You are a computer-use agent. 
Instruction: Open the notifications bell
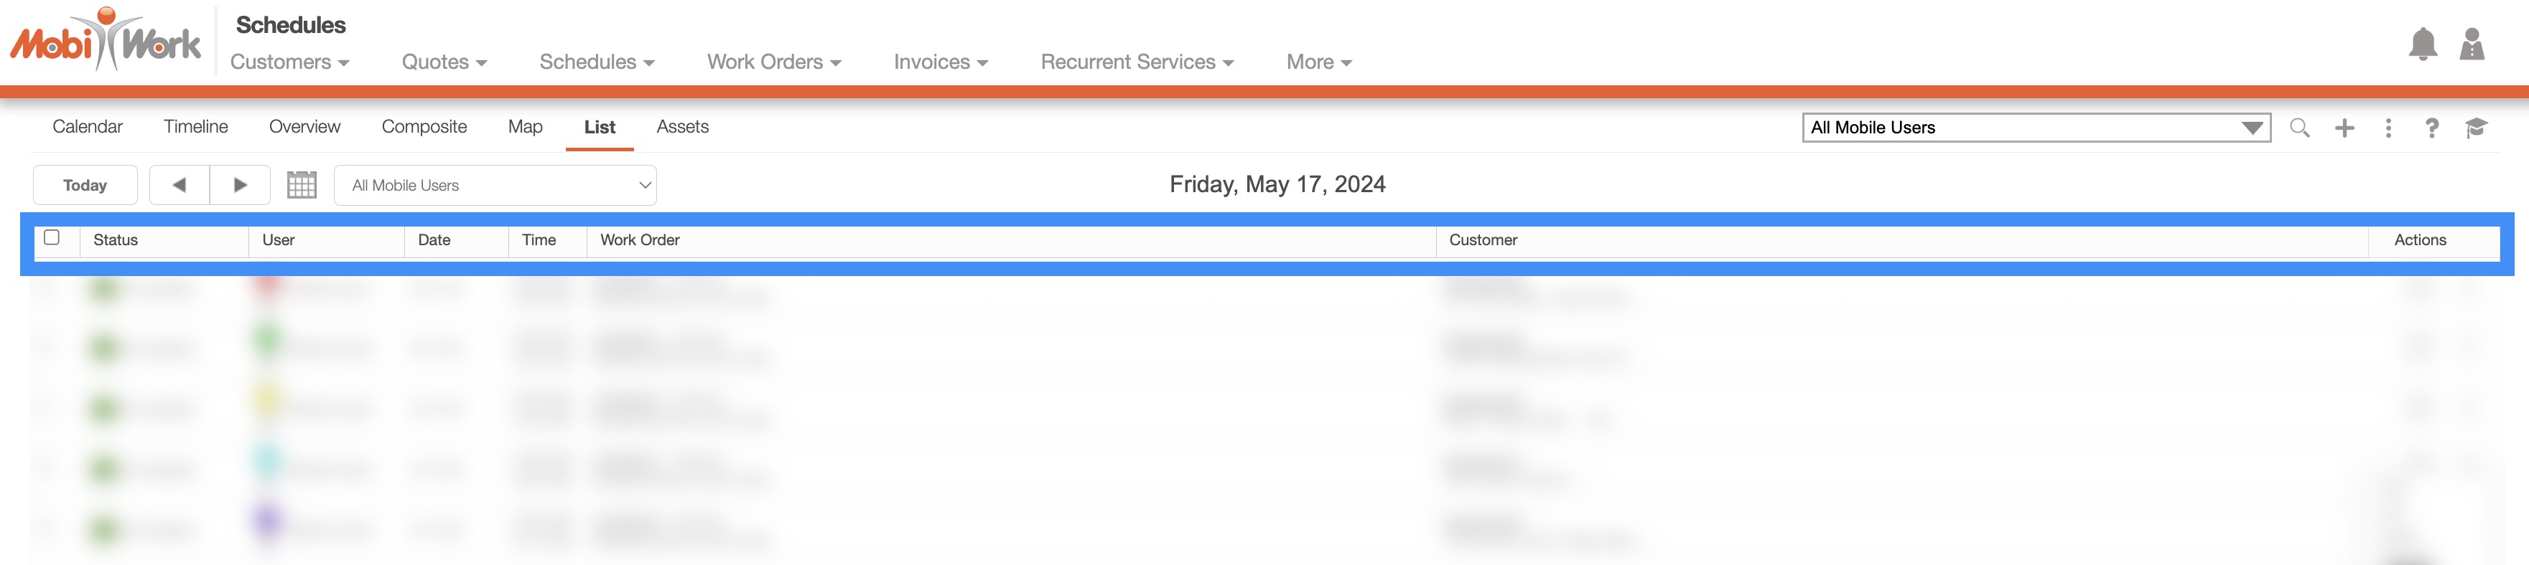tap(2422, 45)
